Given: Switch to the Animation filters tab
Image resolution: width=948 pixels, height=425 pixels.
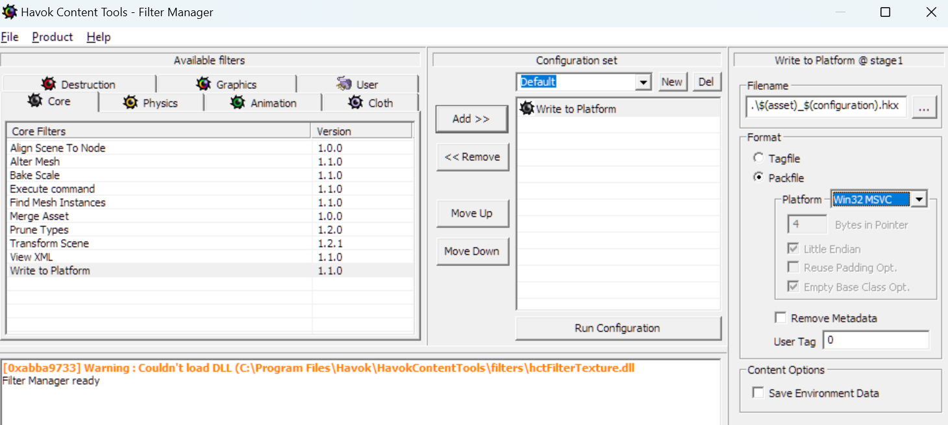Looking at the screenshot, I should (263, 103).
